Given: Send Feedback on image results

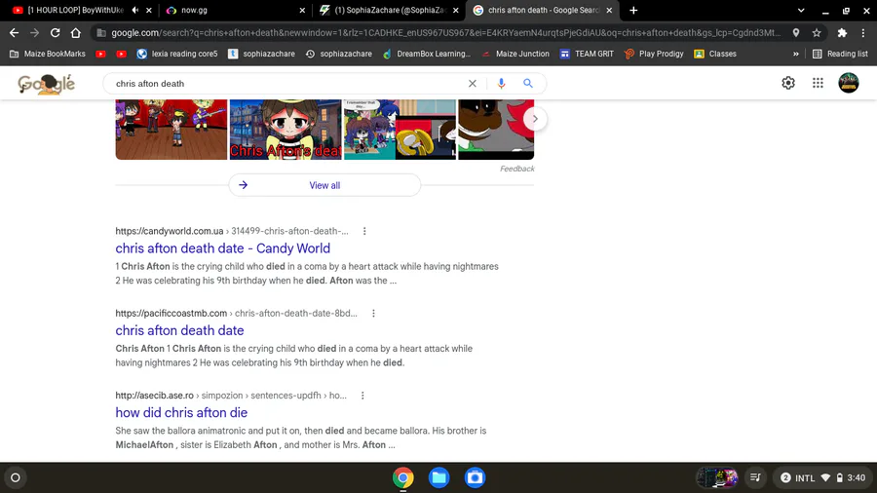Looking at the screenshot, I should [516, 169].
